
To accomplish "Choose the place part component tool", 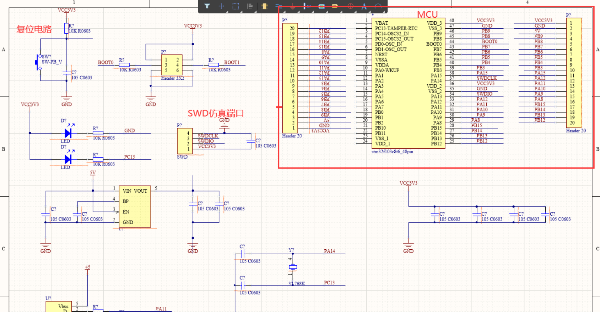I will point(264,6).
